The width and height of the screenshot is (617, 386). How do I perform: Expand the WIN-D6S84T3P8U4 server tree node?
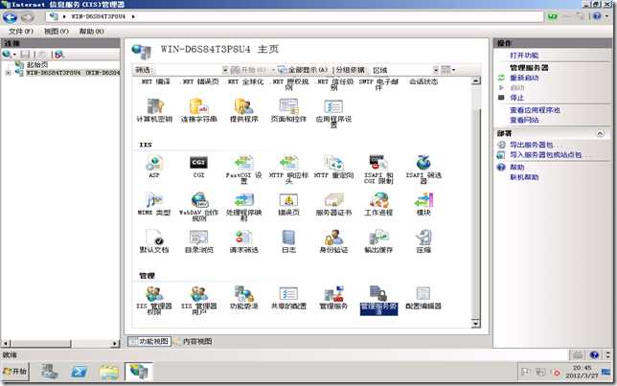point(8,73)
